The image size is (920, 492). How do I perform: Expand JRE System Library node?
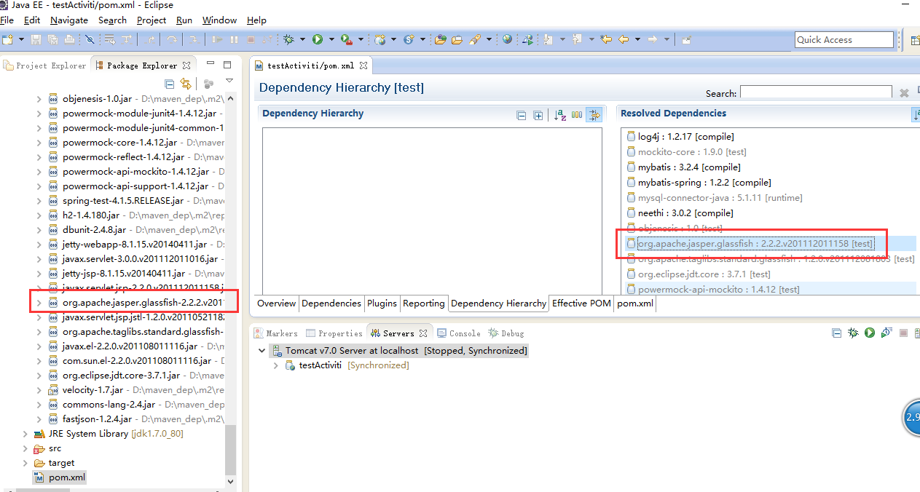(25, 433)
